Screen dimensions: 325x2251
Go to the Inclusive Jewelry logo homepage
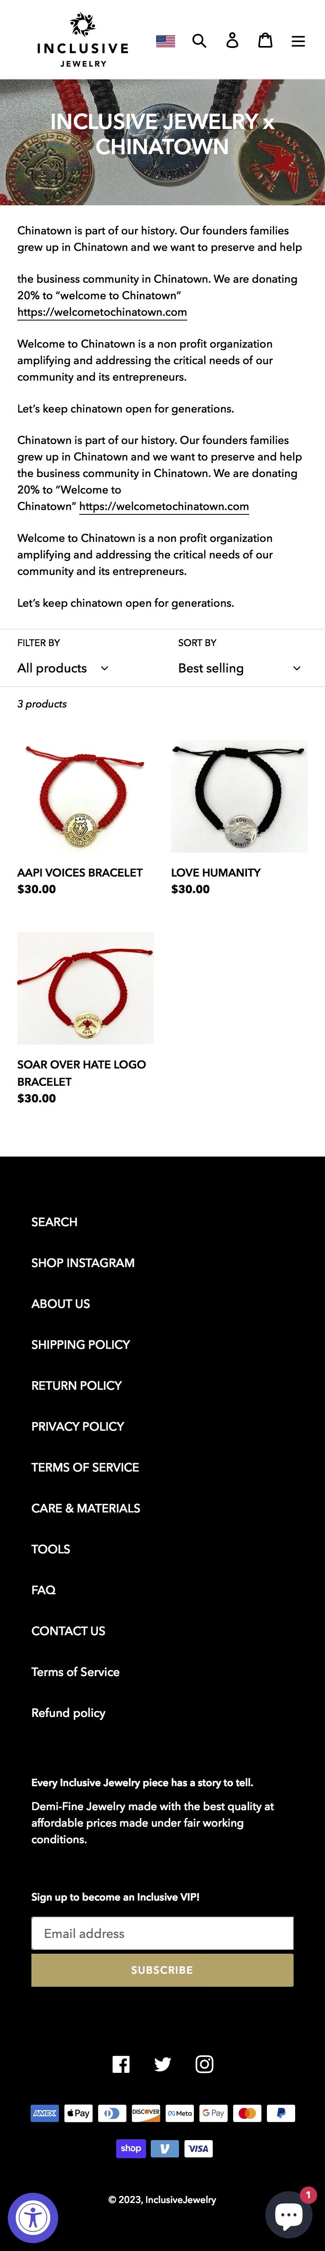coord(83,40)
